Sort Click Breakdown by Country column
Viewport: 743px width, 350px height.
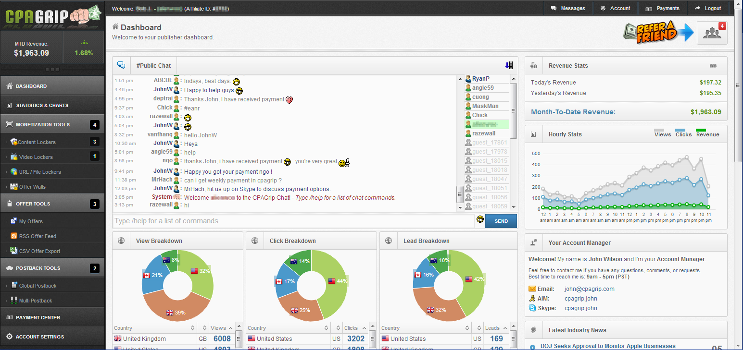tap(288, 328)
